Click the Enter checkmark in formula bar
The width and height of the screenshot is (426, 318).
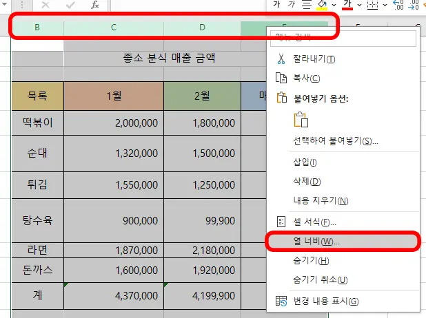[70, 5]
